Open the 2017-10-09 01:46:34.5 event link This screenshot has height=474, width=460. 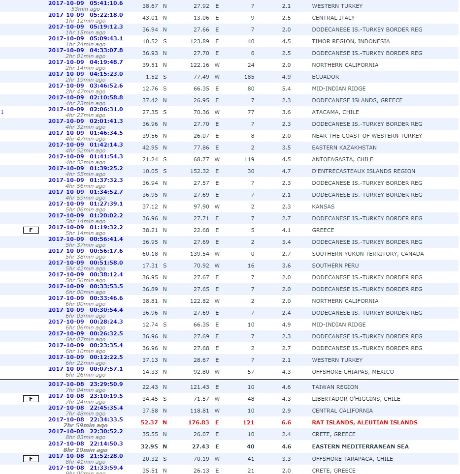(86, 133)
